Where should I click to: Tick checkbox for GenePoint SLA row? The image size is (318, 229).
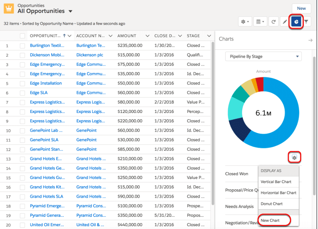click(x=23, y=140)
